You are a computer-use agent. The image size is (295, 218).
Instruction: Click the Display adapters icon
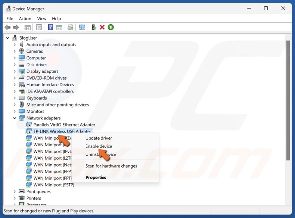pos(22,71)
